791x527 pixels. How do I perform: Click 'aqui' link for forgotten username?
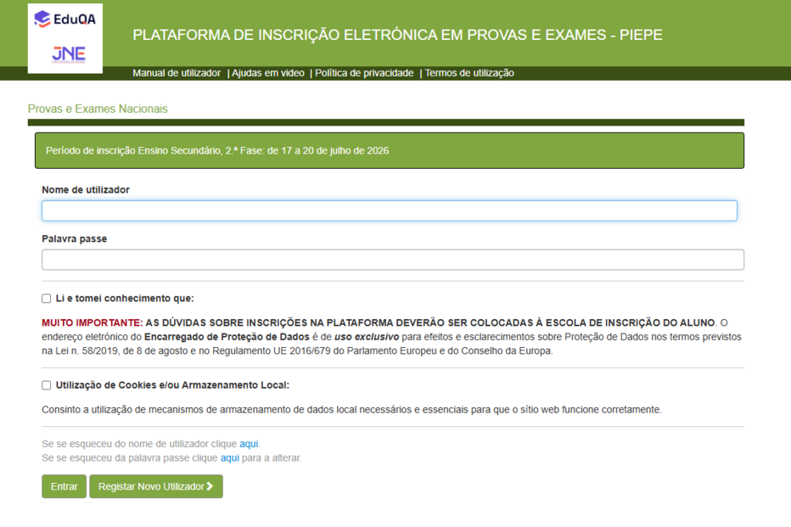[249, 444]
